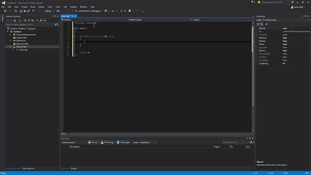Click Pending Changes Filter icon in Solution Explorer
Viewport: 311px width, 175px height.
[x=20, y=20]
